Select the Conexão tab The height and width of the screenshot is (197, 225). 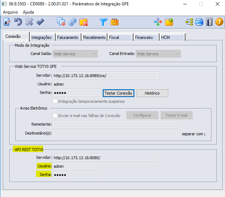coord(16,36)
